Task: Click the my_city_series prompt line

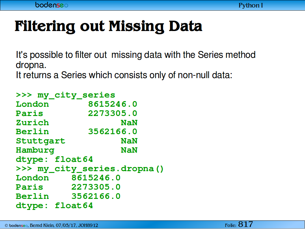Action: (x=66, y=95)
